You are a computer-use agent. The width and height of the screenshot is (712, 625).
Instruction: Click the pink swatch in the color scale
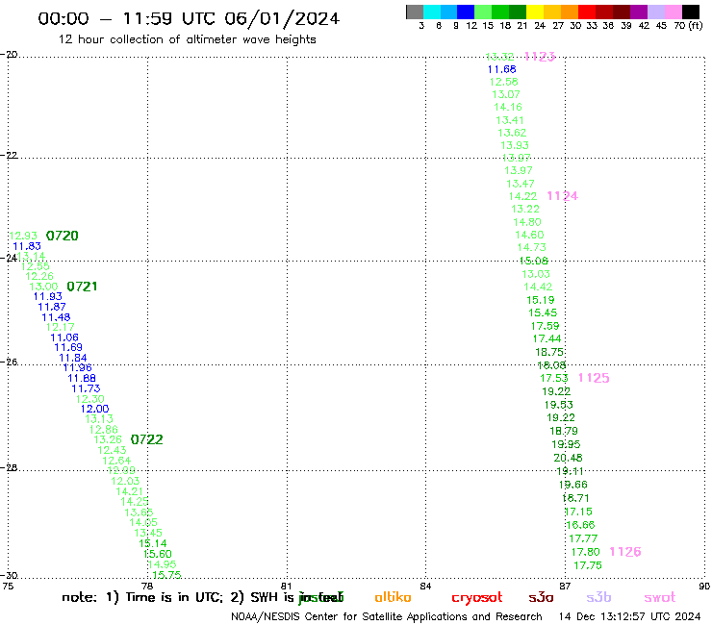(x=673, y=12)
